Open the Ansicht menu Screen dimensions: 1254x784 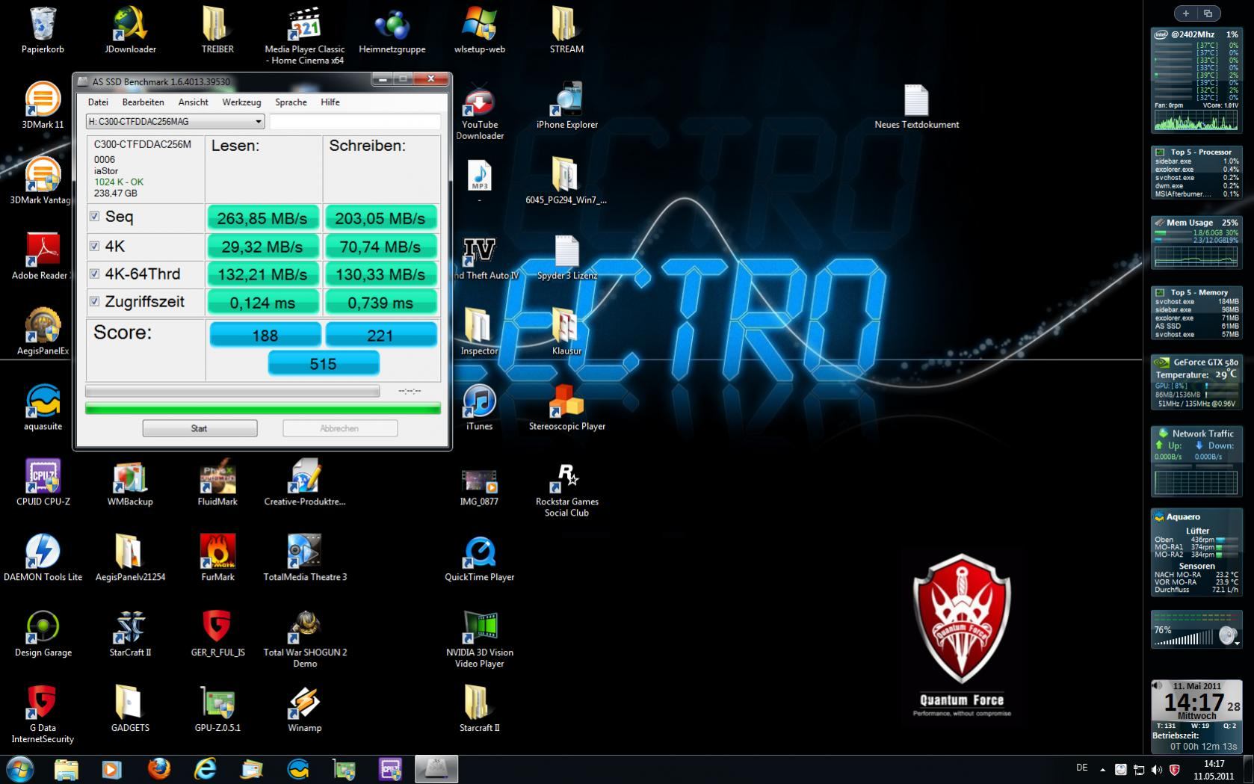click(x=193, y=102)
